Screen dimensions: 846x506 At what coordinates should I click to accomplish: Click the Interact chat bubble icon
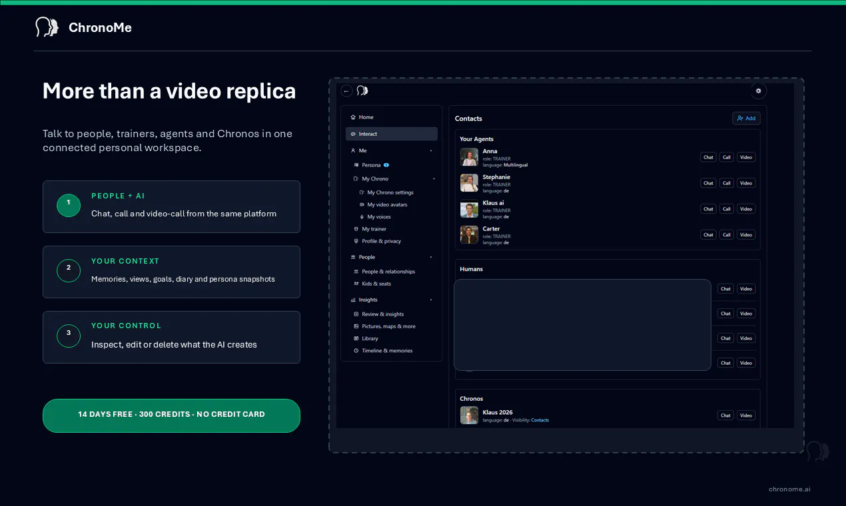tap(353, 134)
